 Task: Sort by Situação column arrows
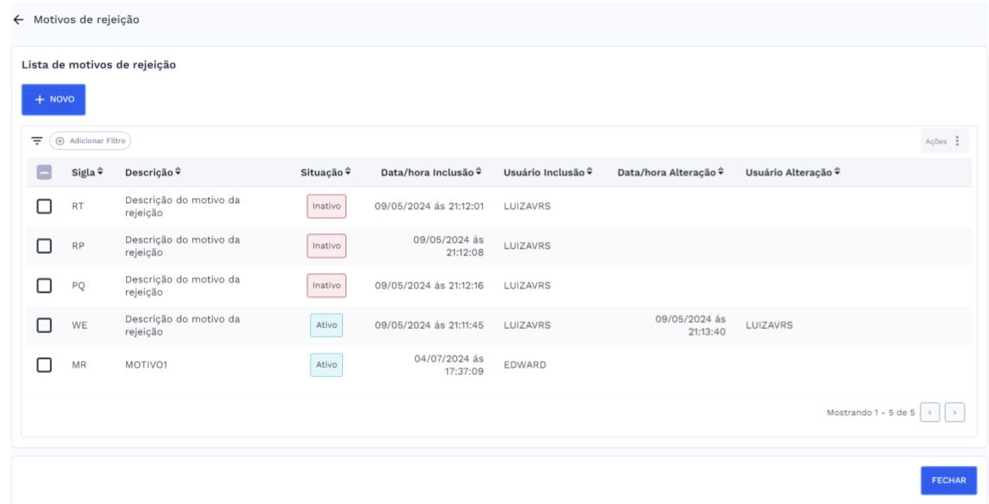pos(348,173)
